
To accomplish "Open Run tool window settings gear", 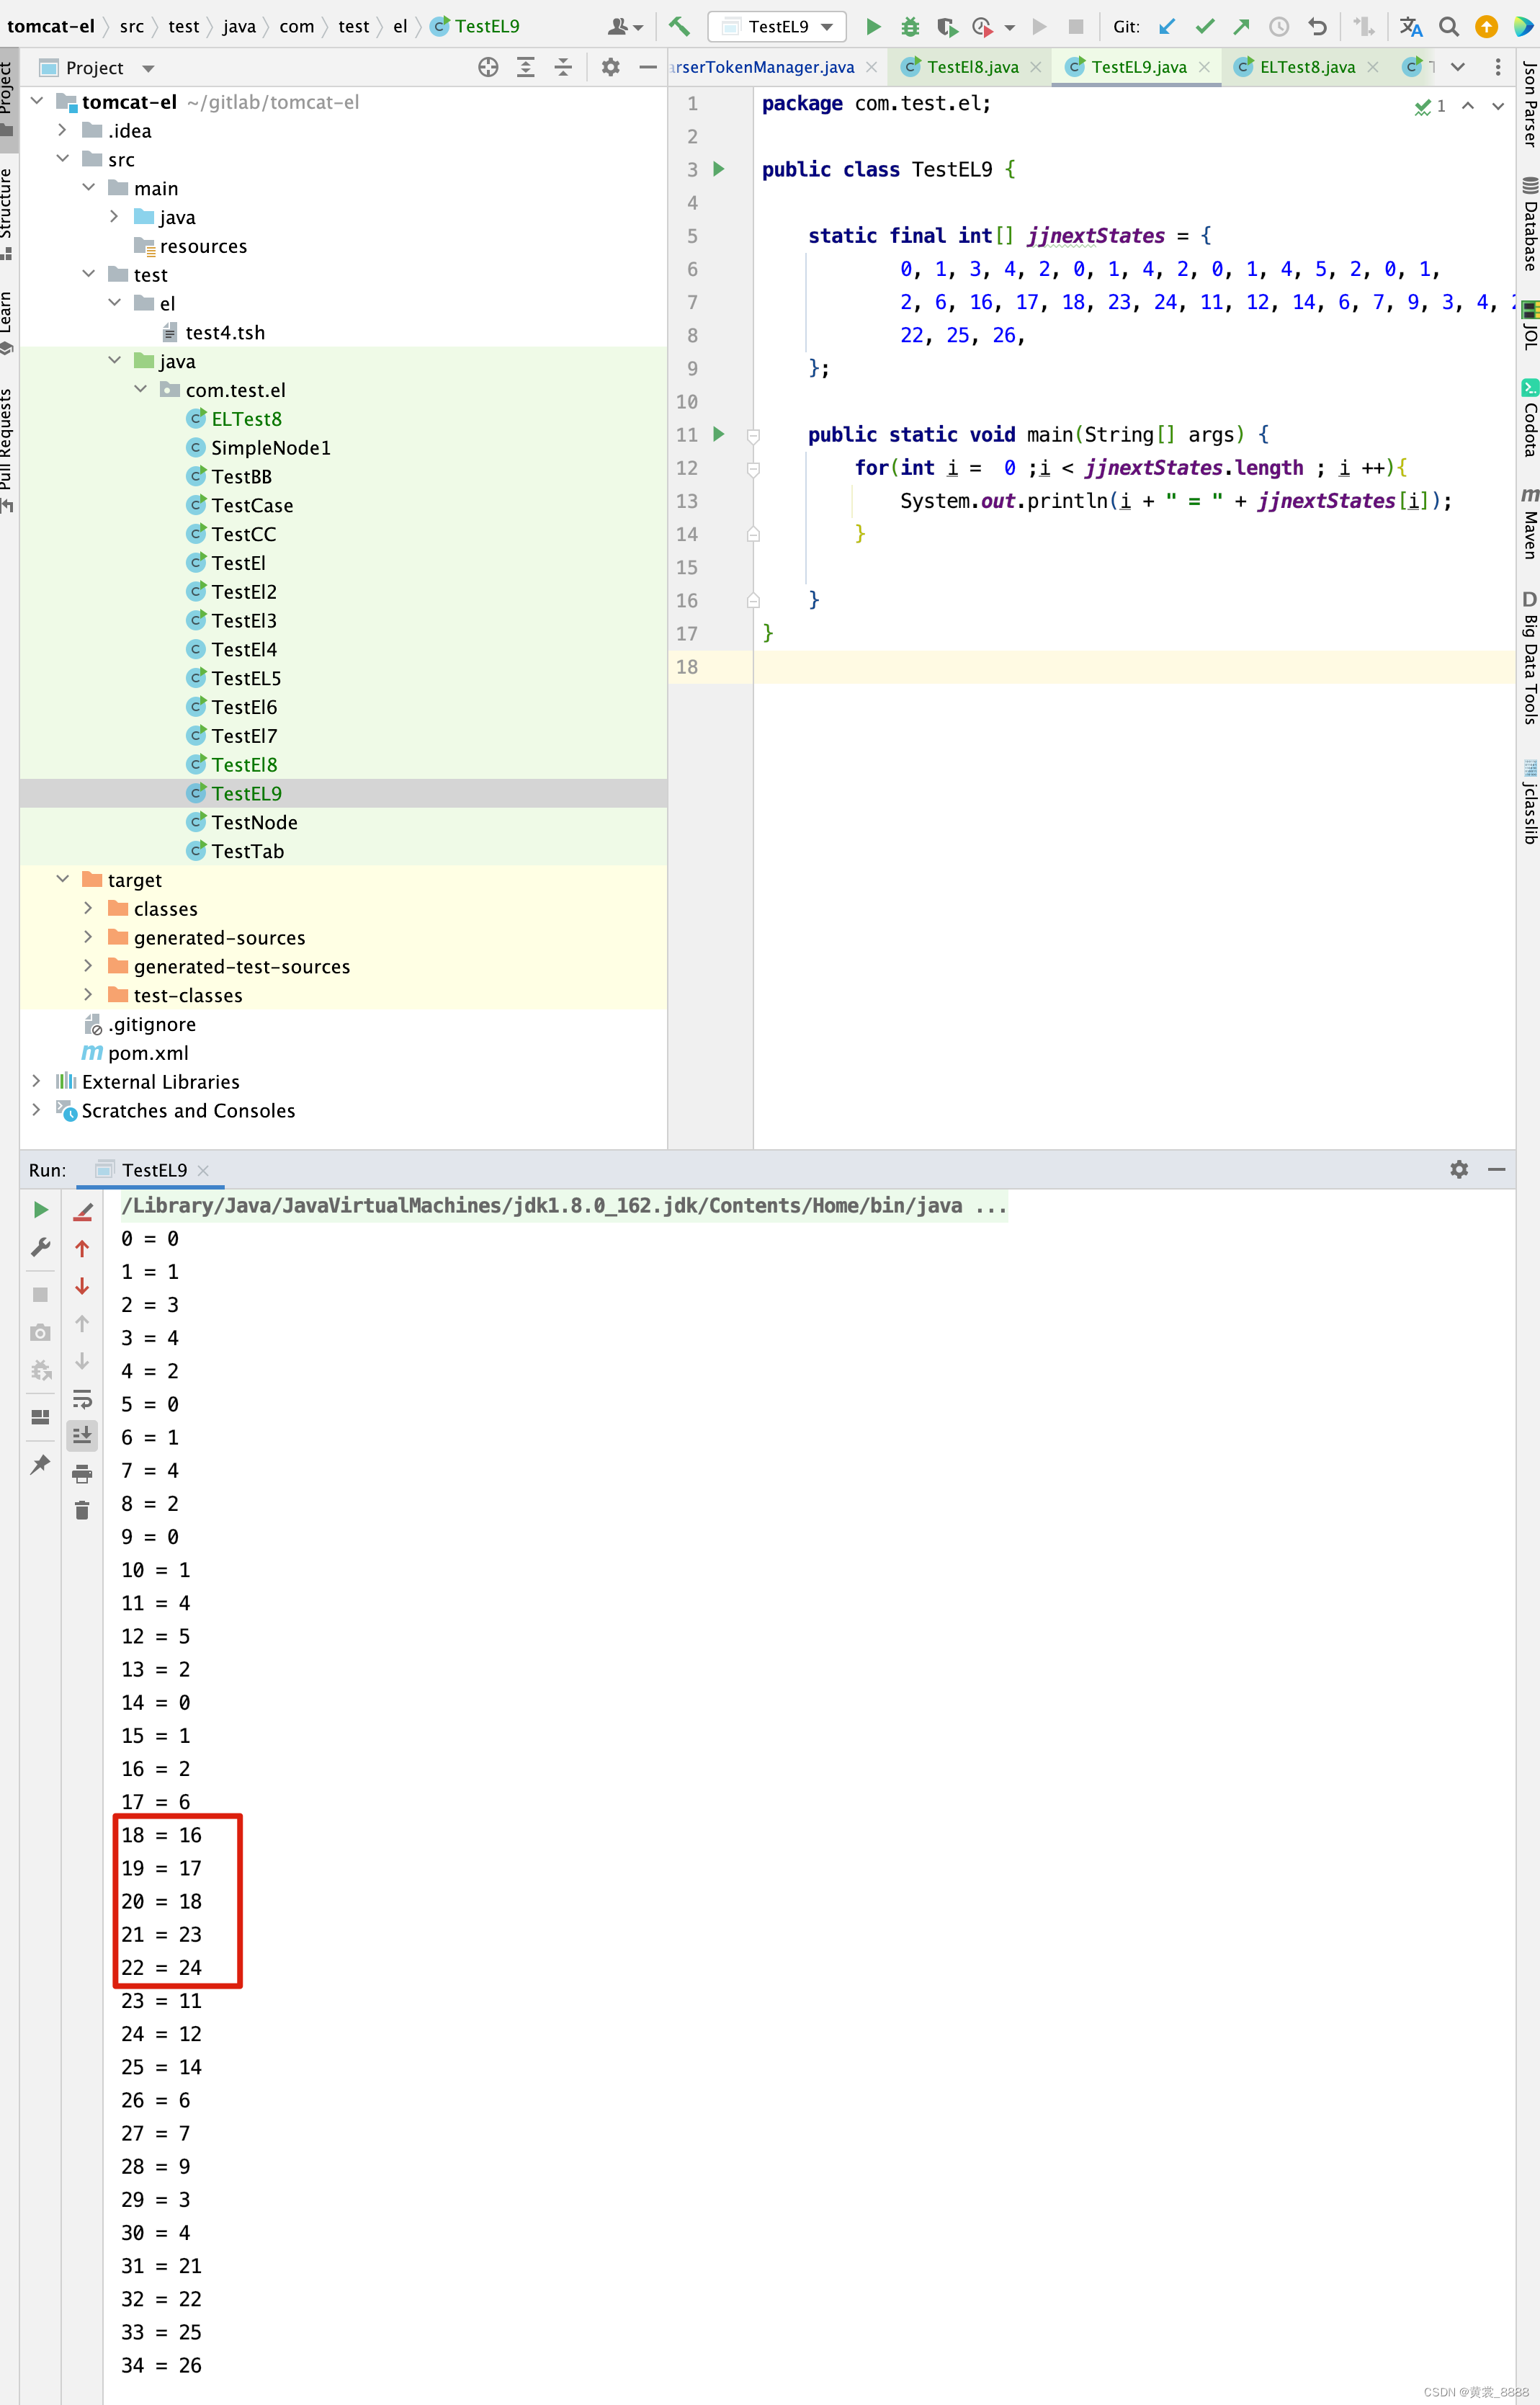I will 1459,1169.
